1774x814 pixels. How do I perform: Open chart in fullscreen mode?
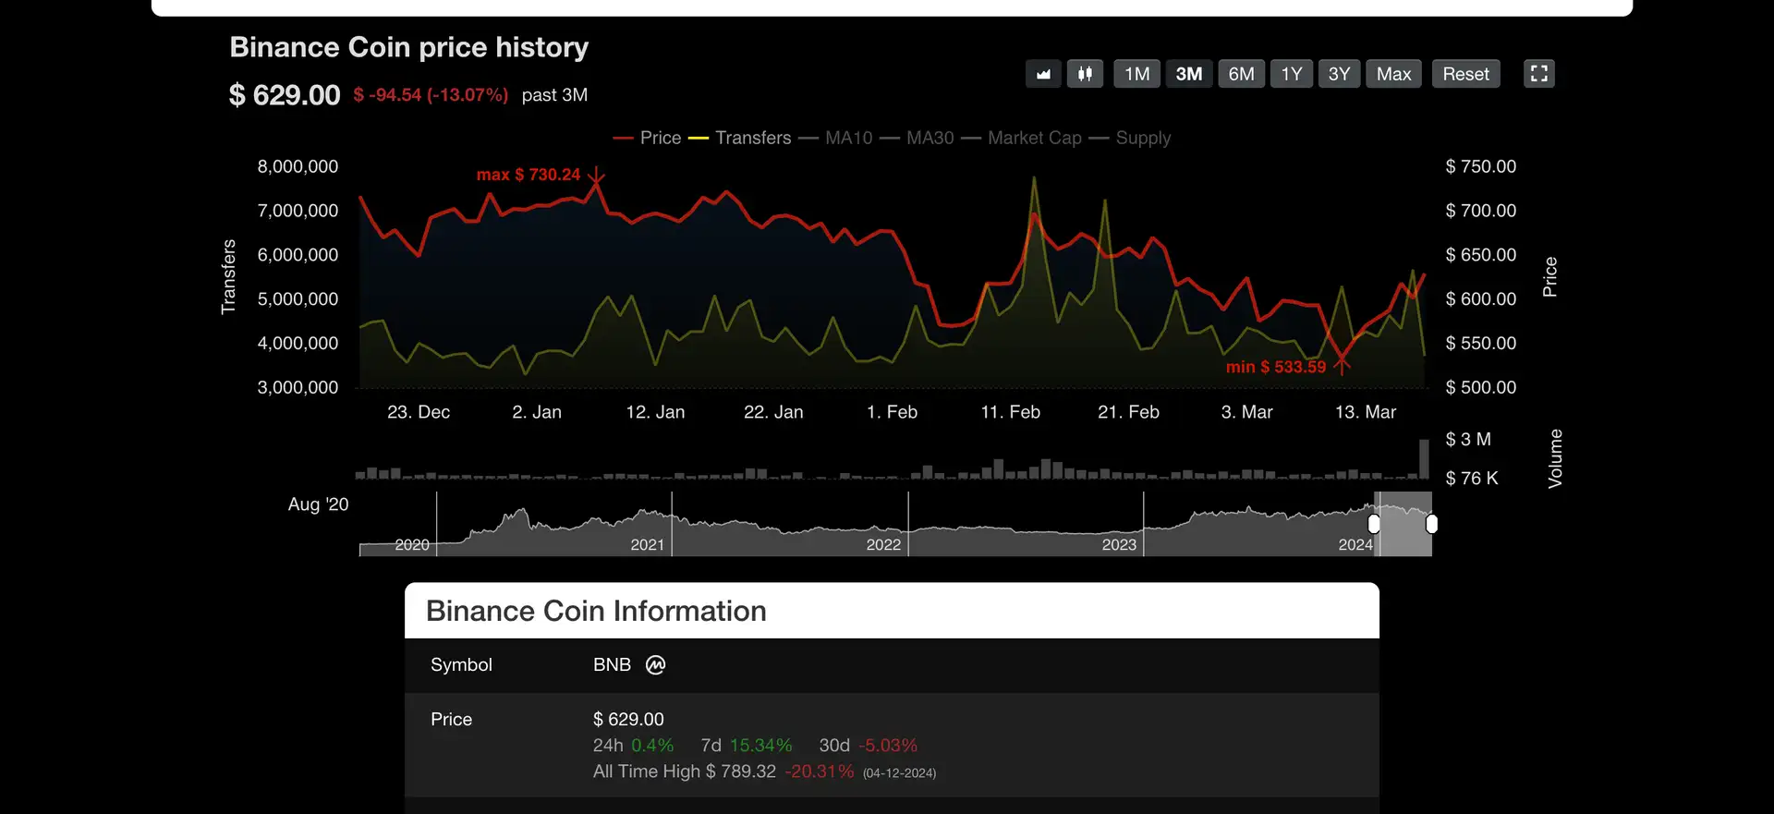1538,74
